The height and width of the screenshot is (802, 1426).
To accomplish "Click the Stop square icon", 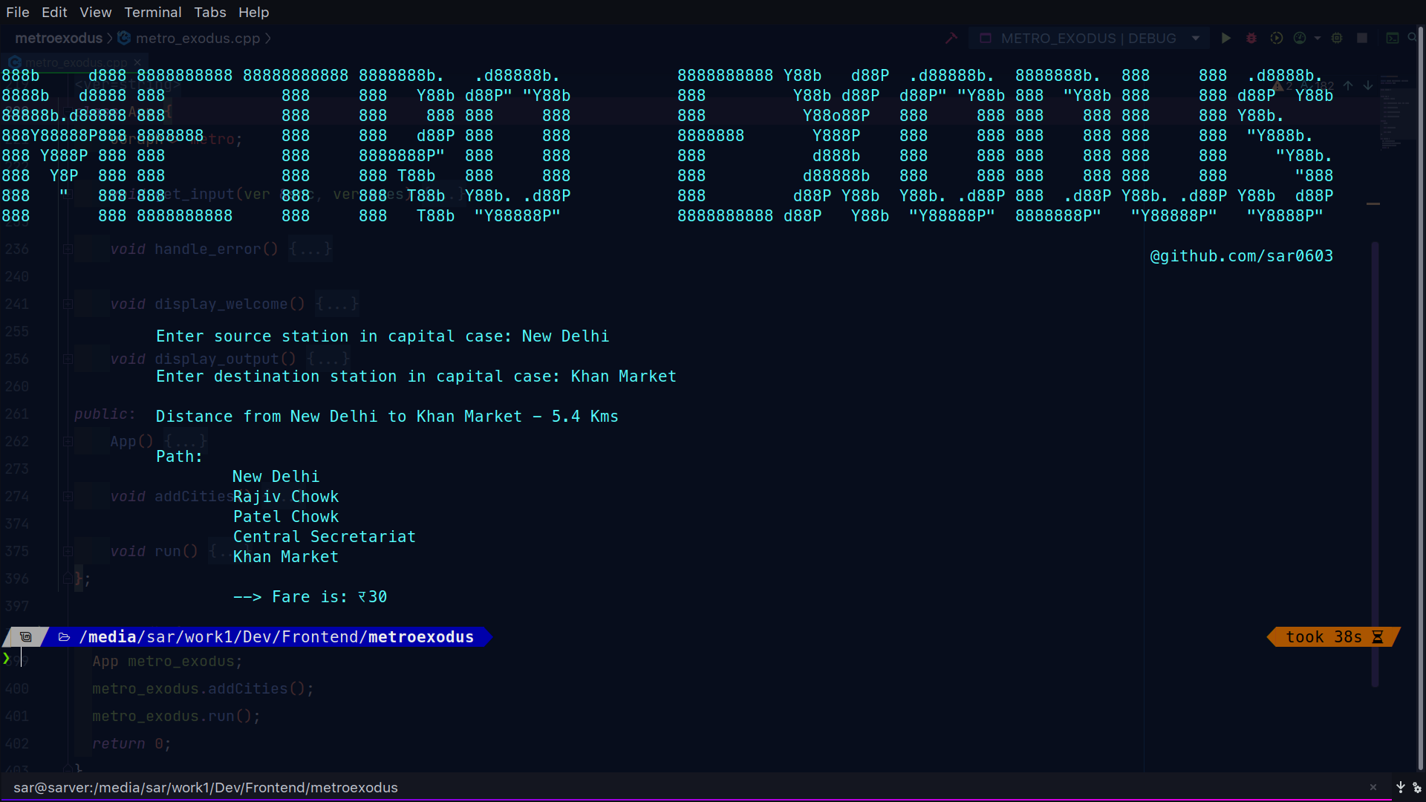I will pos(1362,38).
